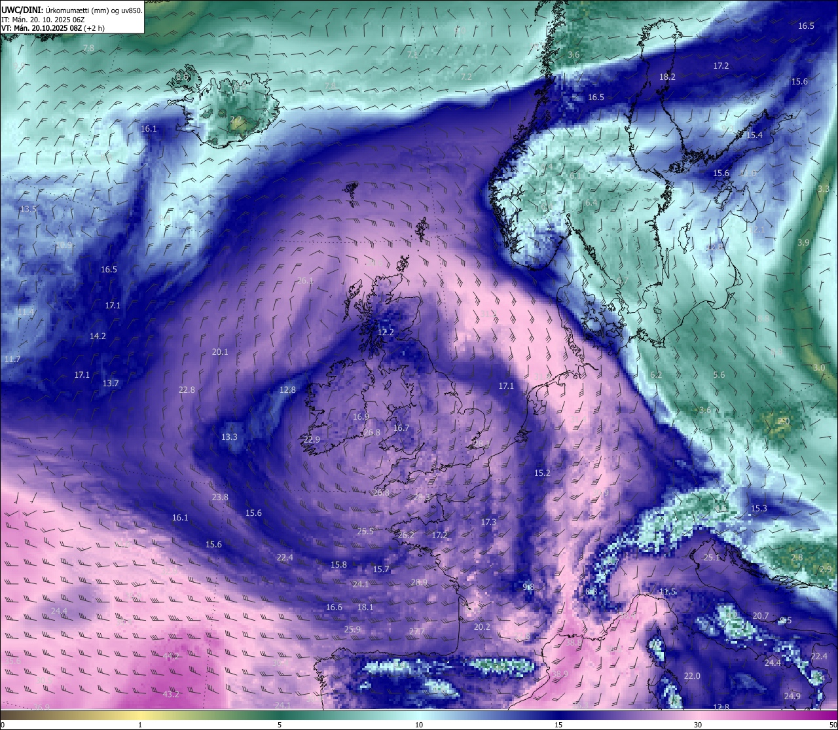Click the map value 3.0

tap(819, 367)
